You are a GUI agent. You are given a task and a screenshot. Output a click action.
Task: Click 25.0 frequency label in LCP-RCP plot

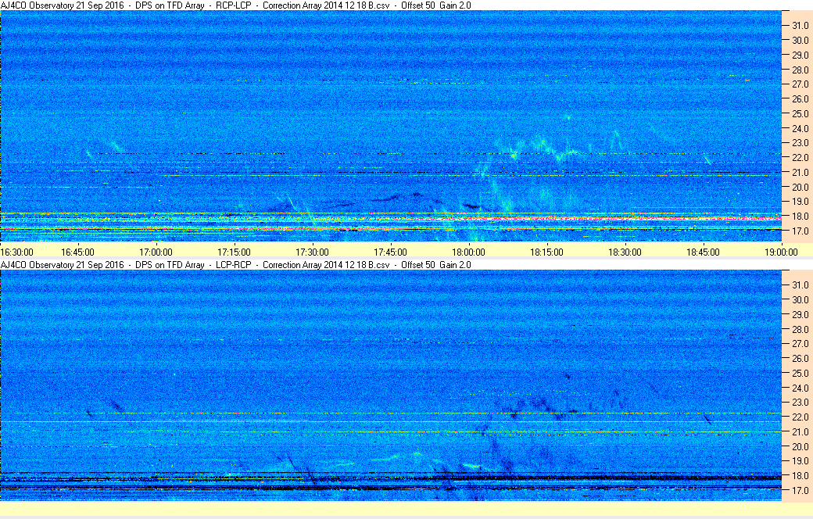800,374
